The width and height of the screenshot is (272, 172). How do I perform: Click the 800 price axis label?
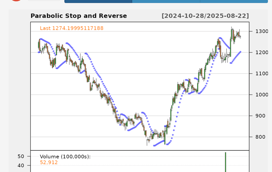point(260,137)
